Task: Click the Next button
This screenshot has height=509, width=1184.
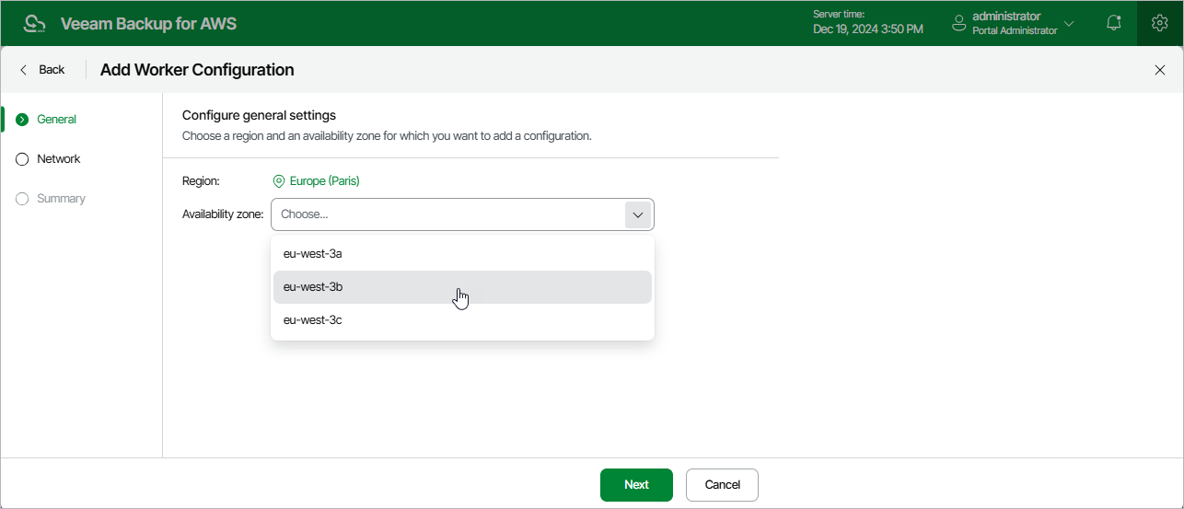Action: click(x=636, y=485)
